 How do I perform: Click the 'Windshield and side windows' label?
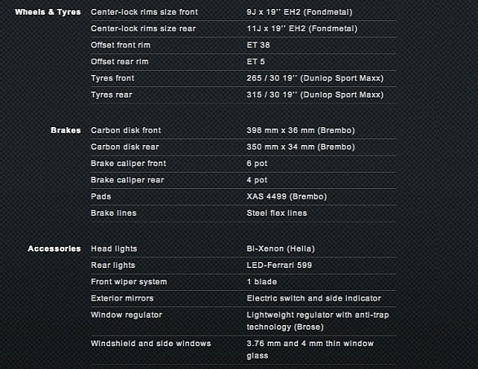[x=151, y=344]
